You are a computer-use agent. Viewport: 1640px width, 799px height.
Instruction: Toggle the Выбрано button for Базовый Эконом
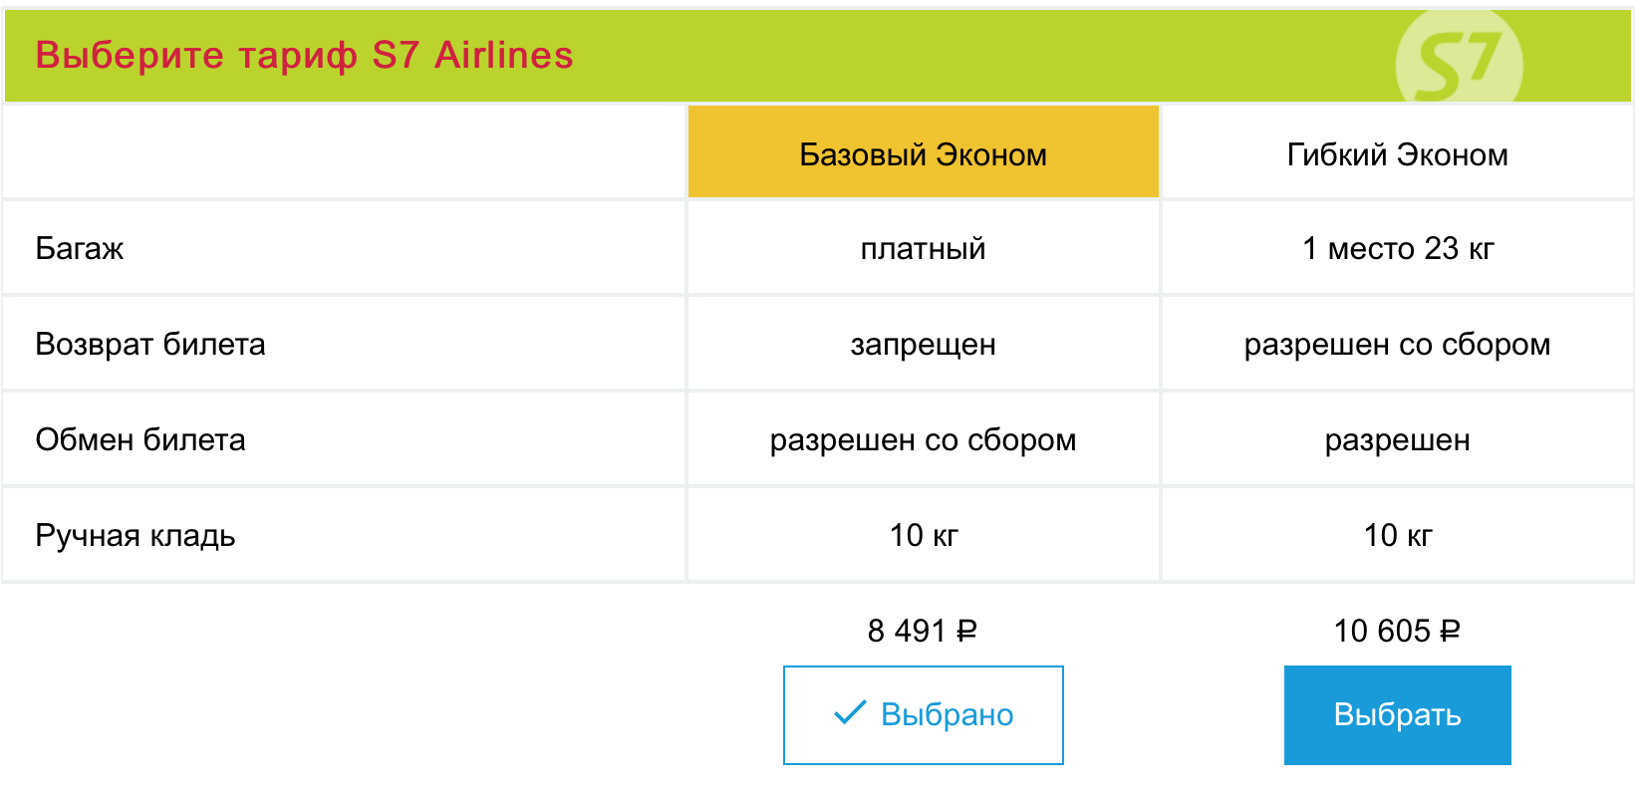click(x=924, y=715)
